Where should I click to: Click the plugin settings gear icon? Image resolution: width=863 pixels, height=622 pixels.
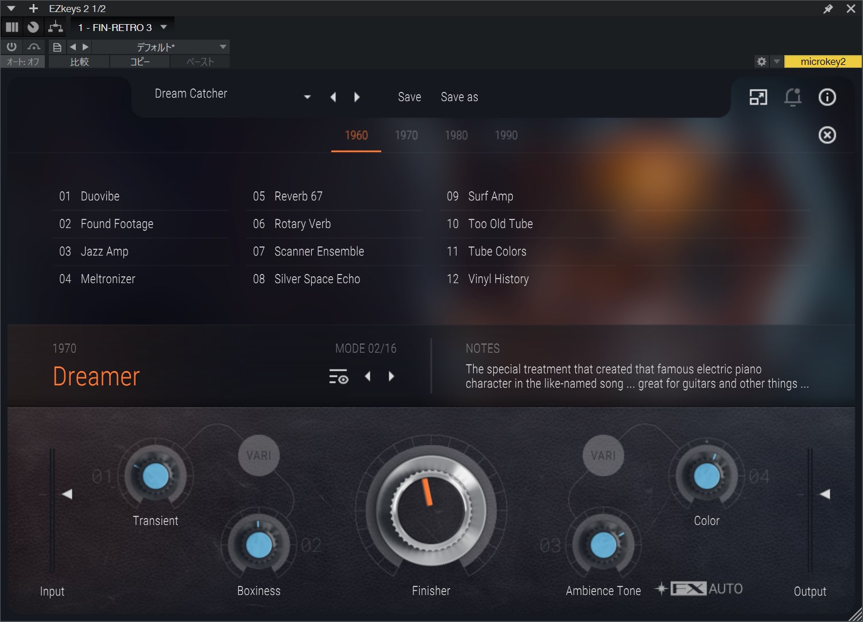click(761, 61)
